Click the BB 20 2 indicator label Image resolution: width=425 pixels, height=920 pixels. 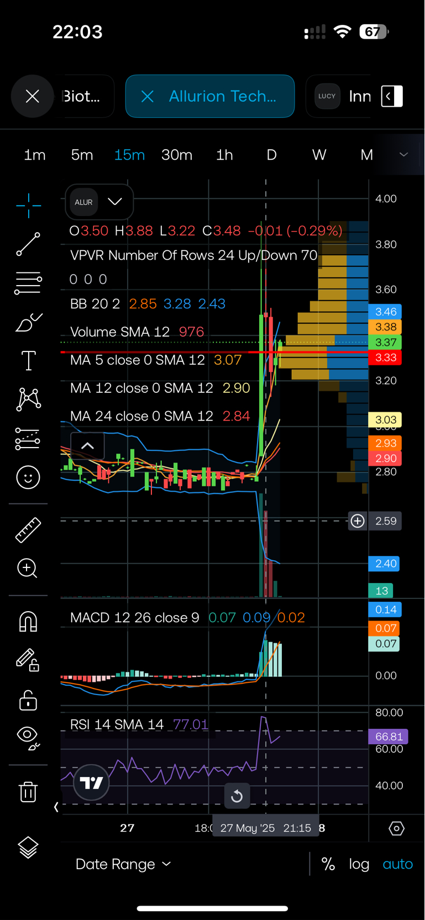click(x=95, y=304)
